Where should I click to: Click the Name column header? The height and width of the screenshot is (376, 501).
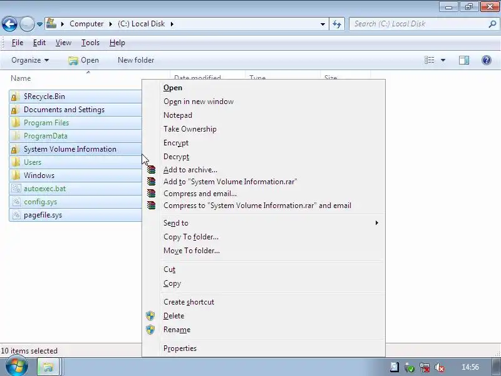tap(21, 78)
